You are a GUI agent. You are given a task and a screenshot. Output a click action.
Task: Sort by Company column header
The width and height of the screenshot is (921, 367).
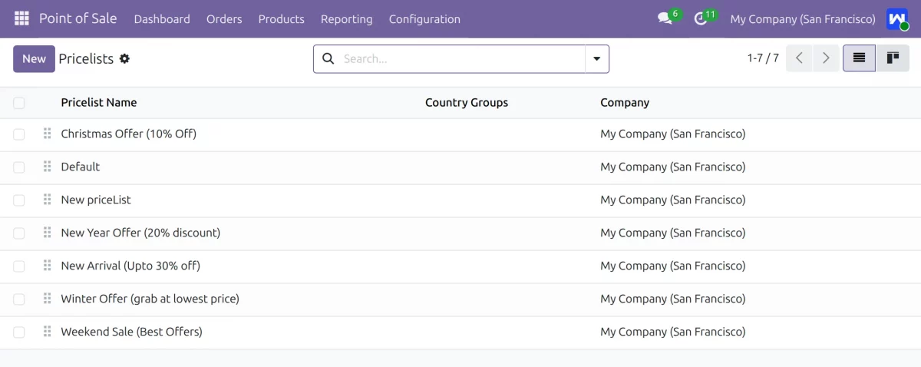[x=625, y=102]
